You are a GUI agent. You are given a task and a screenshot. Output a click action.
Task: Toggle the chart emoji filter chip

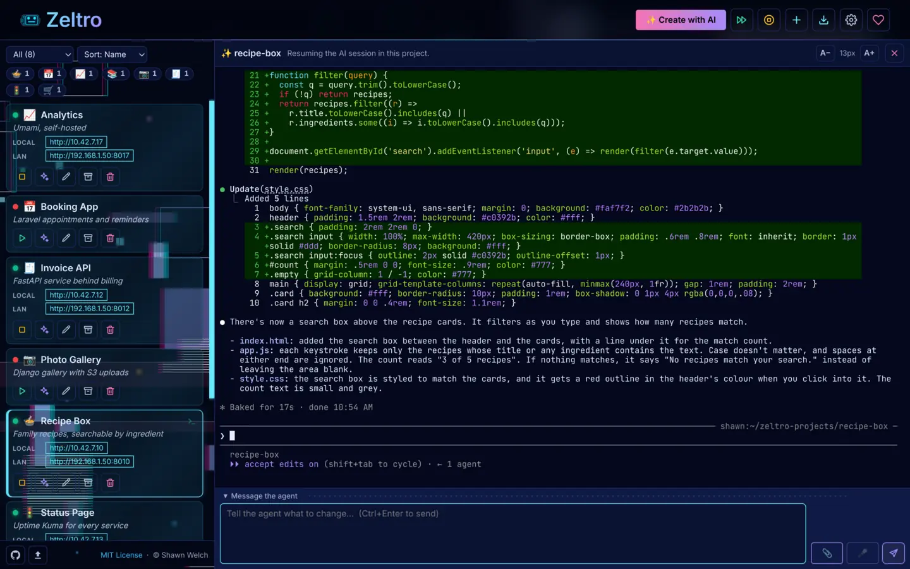pos(84,73)
